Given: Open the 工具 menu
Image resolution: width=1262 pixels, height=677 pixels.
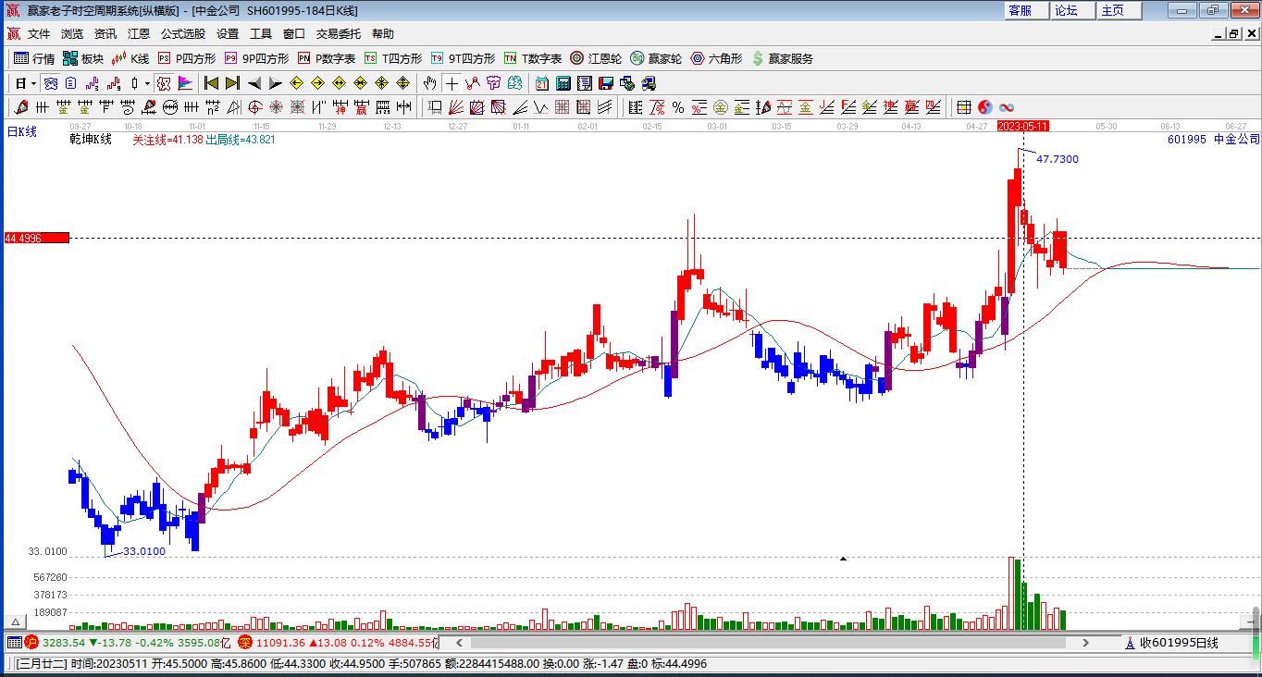Looking at the screenshot, I should pos(261,34).
